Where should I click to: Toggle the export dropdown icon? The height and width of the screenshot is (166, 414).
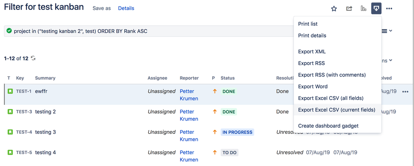point(376,8)
